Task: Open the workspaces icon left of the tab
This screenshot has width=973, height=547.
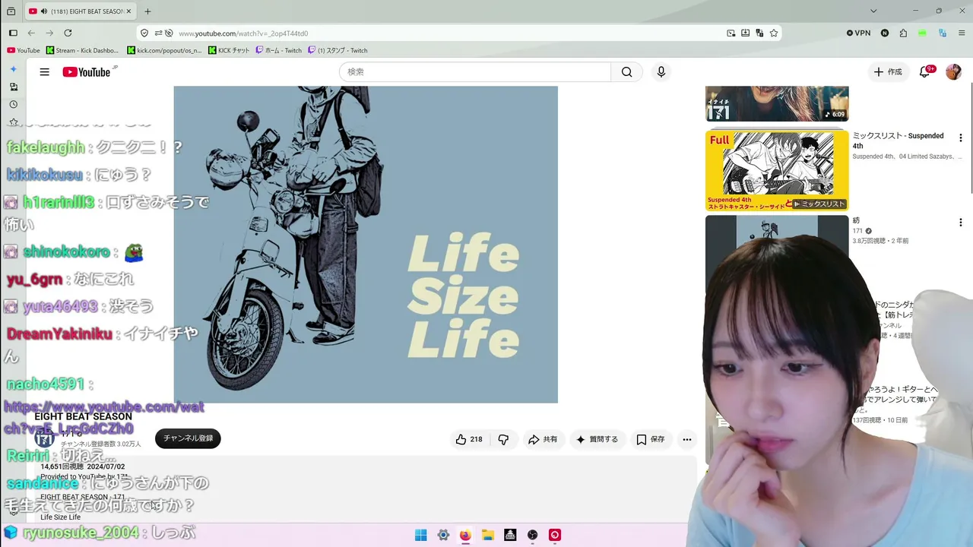Action: click(x=11, y=11)
